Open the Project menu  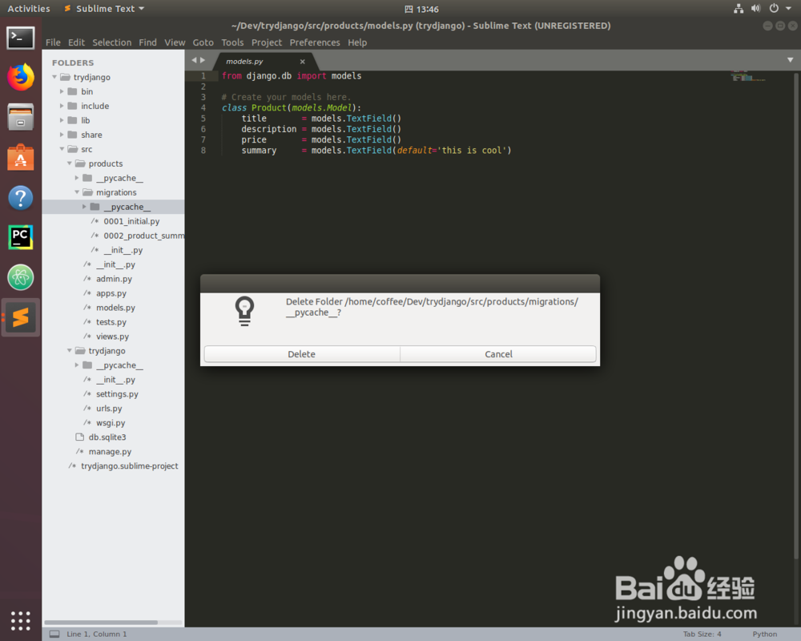coord(267,42)
